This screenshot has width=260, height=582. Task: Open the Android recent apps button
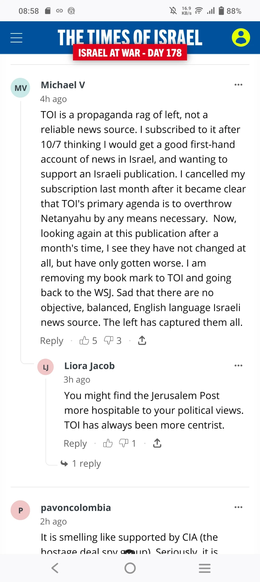pyautogui.click(x=204, y=568)
